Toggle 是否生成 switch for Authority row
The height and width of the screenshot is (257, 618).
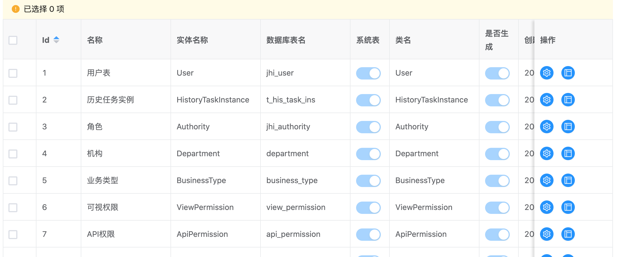click(497, 127)
